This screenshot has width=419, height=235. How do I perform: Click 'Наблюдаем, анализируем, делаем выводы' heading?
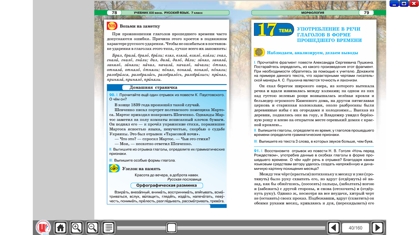pos(312,53)
